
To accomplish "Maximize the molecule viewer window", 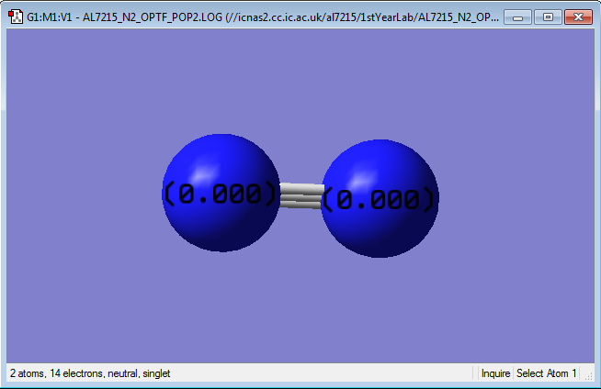I will tap(548, 17).
